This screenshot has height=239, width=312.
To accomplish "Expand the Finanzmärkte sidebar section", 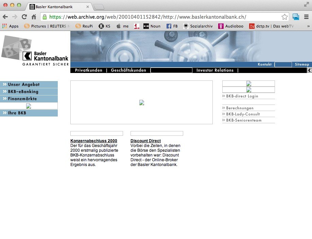I will 29,99.
